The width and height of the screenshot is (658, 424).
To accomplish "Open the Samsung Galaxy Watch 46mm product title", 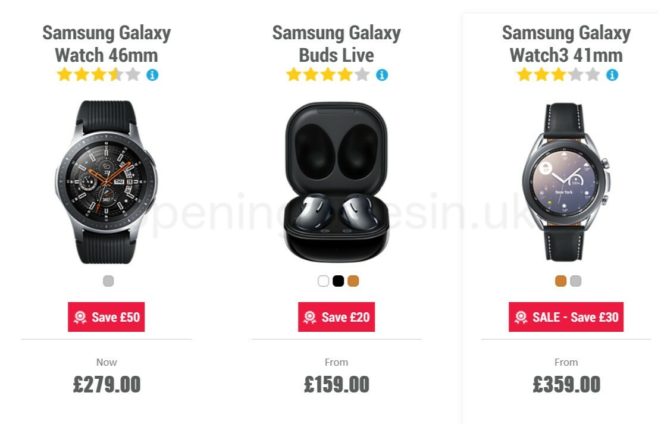I will point(106,44).
